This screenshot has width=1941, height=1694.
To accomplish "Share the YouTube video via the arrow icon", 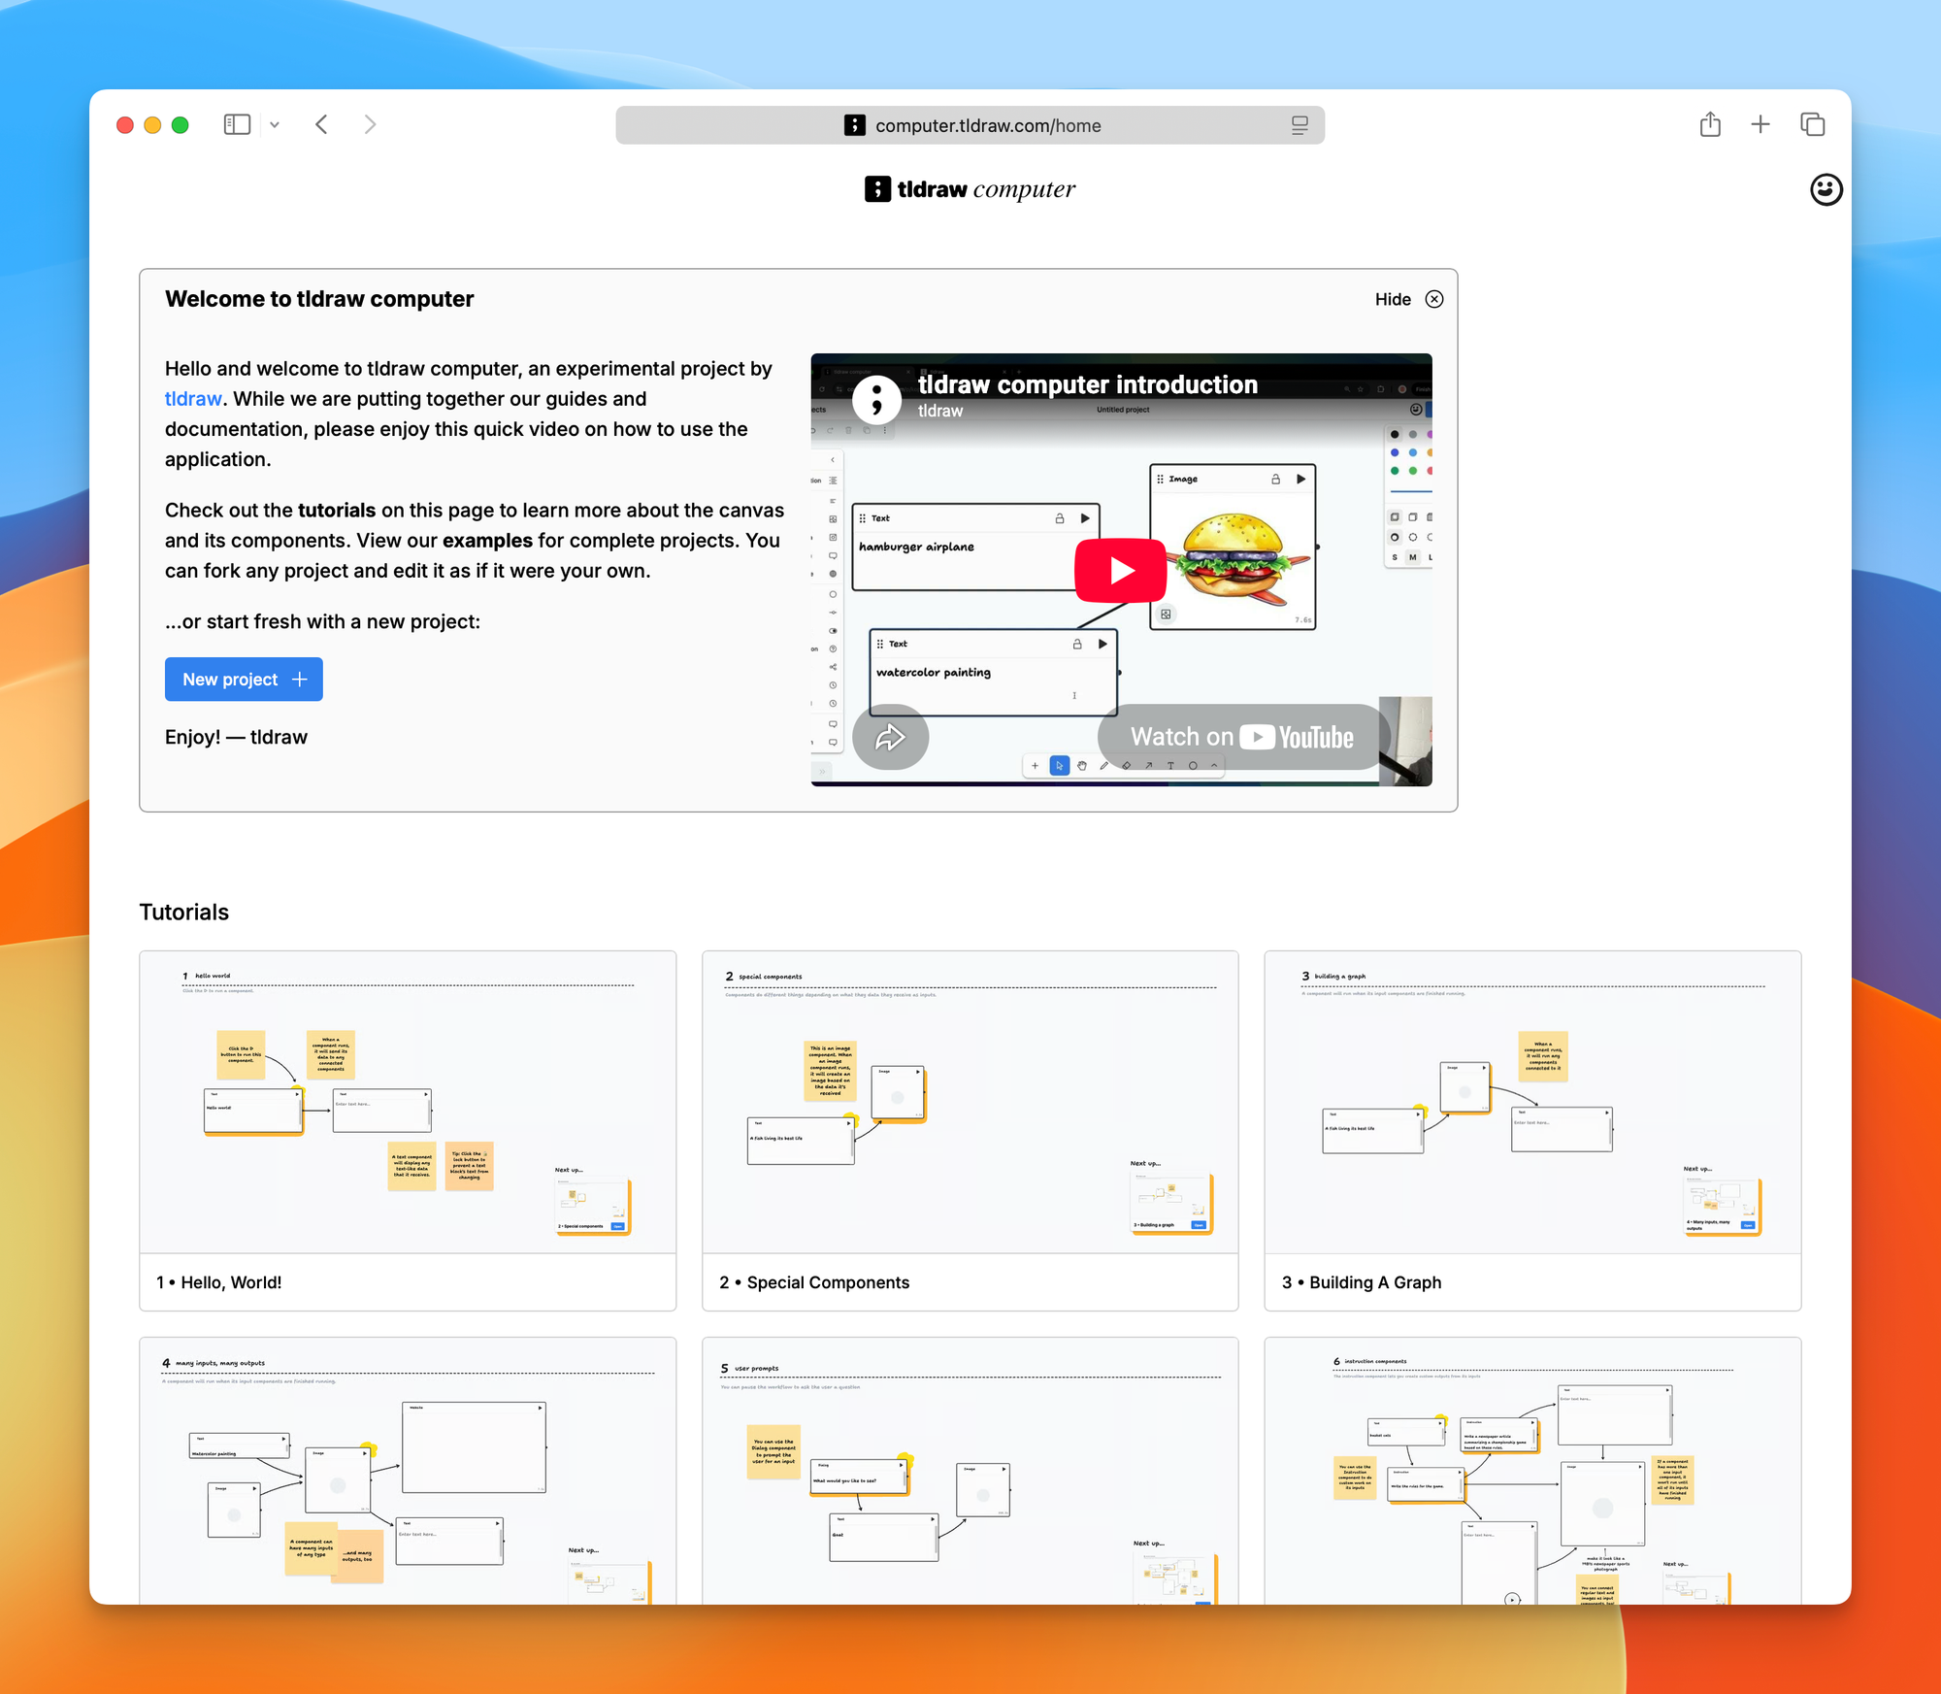I will tap(890, 738).
